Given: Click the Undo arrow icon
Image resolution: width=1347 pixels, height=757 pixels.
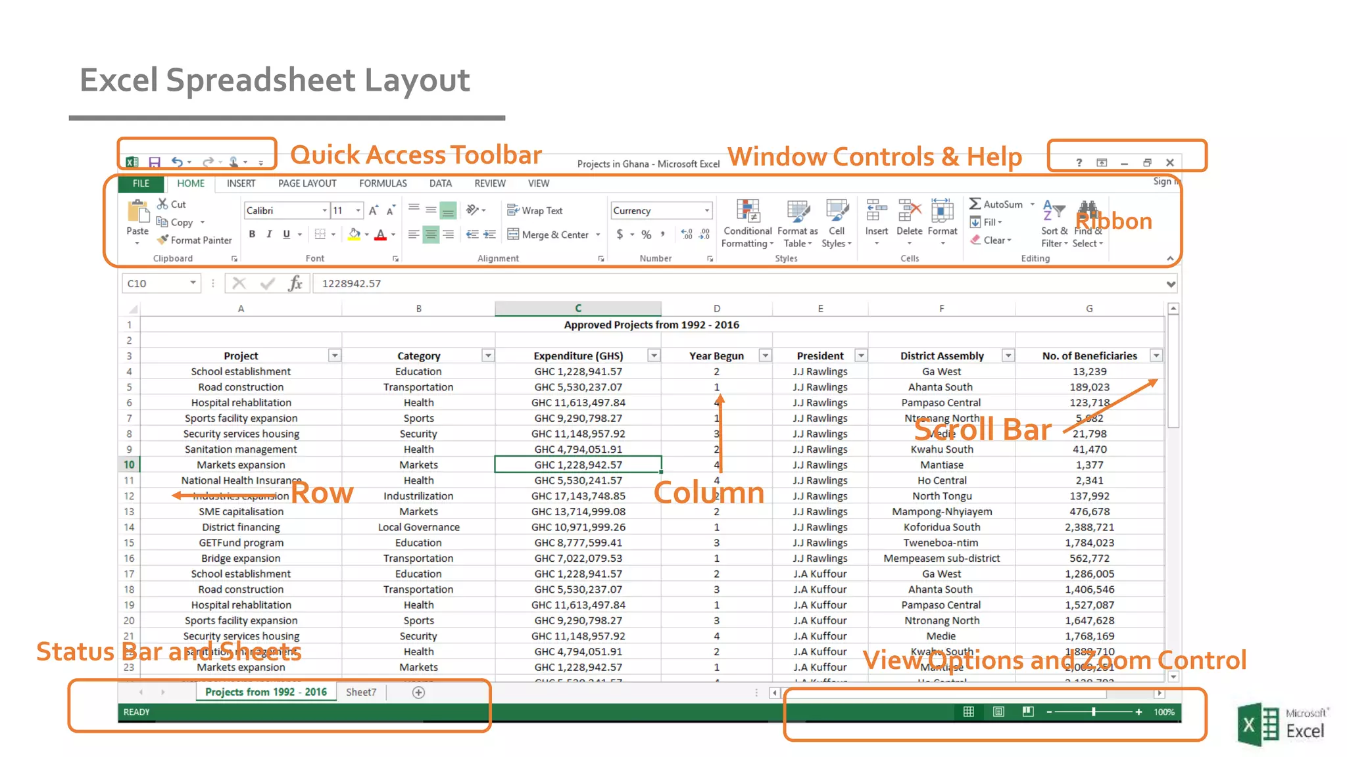Looking at the screenshot, I should pyautogui.click(x=177, y=162).
